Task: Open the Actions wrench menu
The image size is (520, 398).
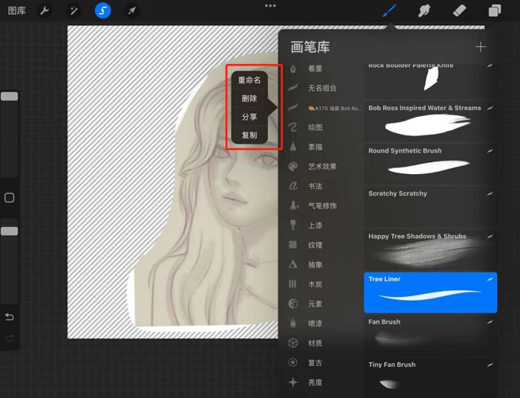Action: (45, 10)
